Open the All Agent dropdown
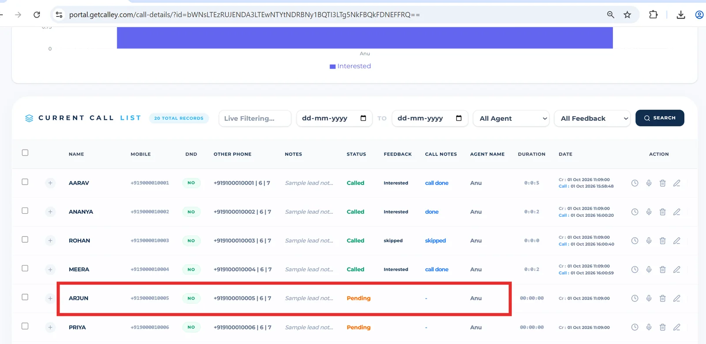 (511, 118)
